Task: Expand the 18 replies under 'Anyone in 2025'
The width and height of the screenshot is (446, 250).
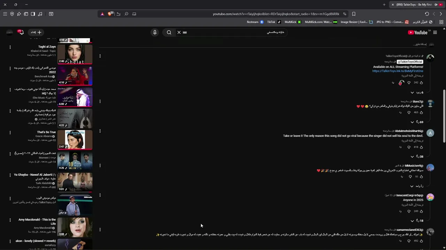Action: pyautogui.click(x=417, y=221)
